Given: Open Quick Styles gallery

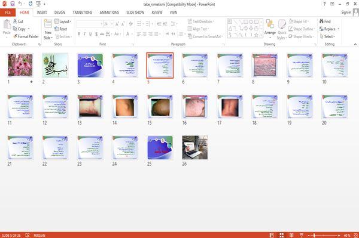Looking at the screenshot, I should [282, 30].
